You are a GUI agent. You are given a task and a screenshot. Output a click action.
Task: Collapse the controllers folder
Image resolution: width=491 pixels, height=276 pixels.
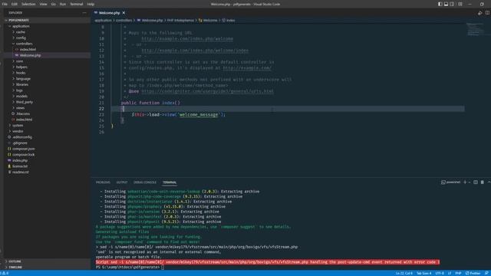pyautogui.click(x=24, y=44)
